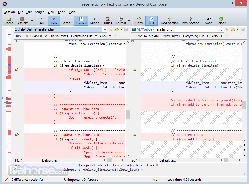Open the Sessions button
This screenshot has width=249, height=184.
click(22, 21)
